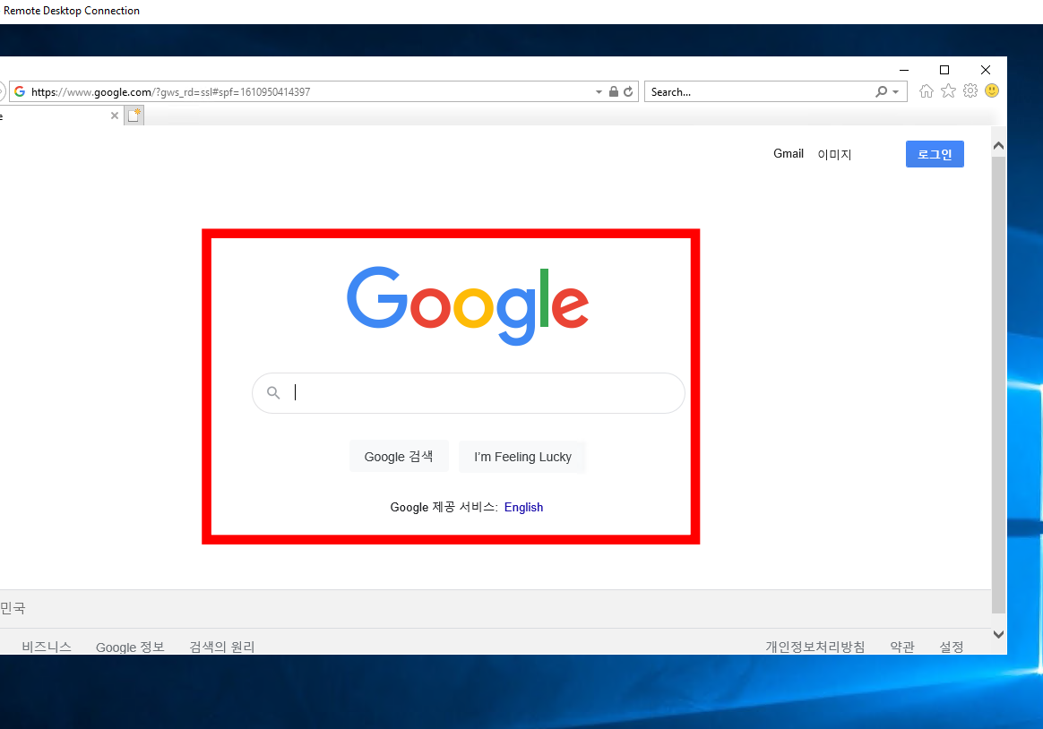Click the Google search text field
The image size is (1043, 729).
coord(469,393)
